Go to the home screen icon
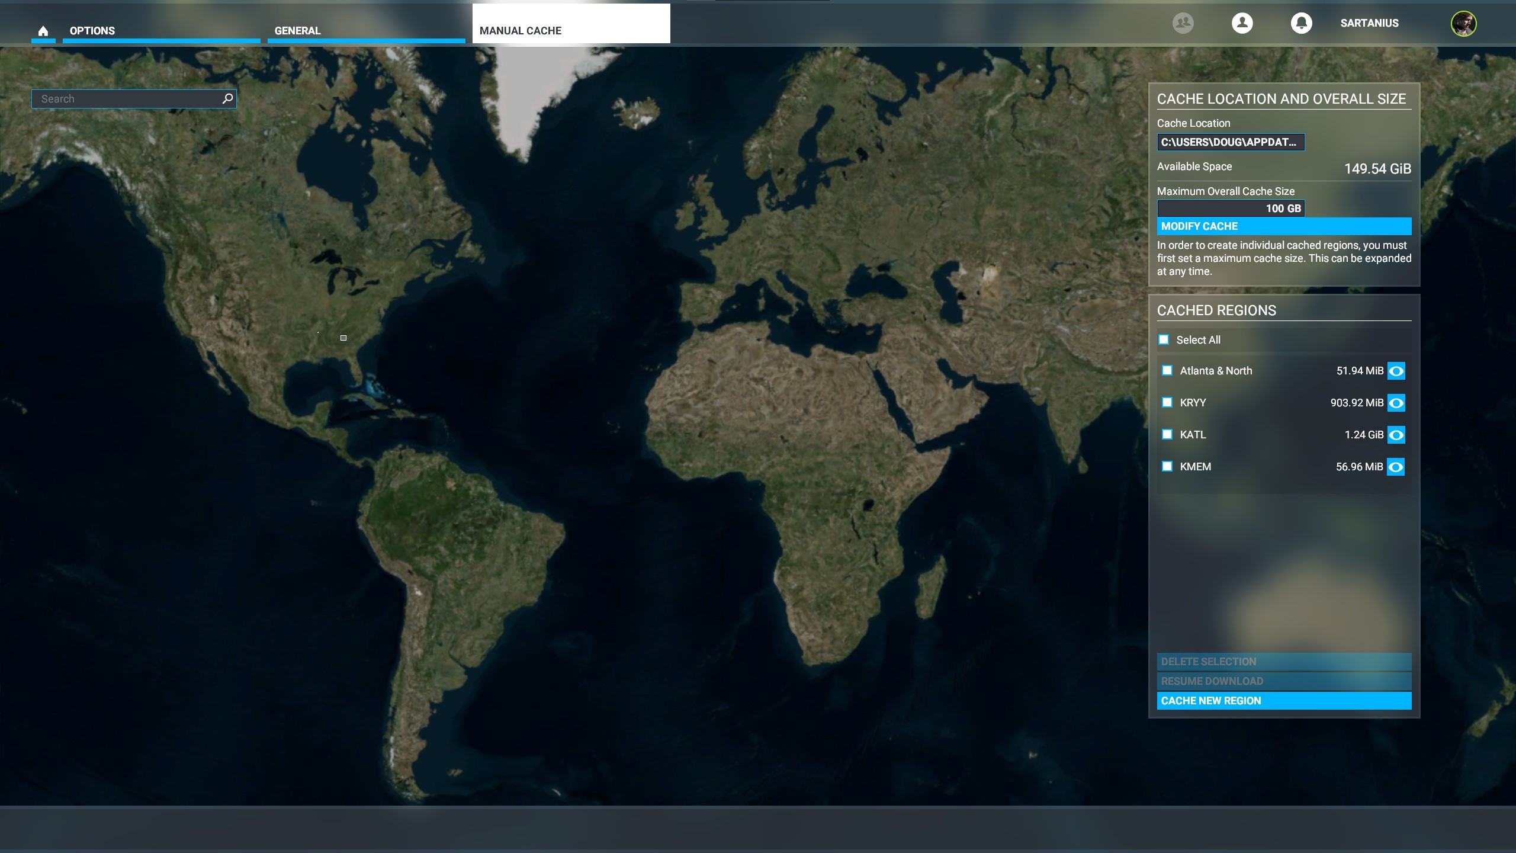 43,31
